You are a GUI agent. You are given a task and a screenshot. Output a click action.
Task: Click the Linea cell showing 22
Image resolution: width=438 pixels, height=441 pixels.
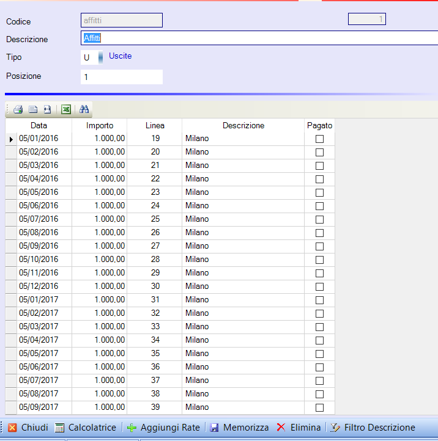(x=155, y=179)
